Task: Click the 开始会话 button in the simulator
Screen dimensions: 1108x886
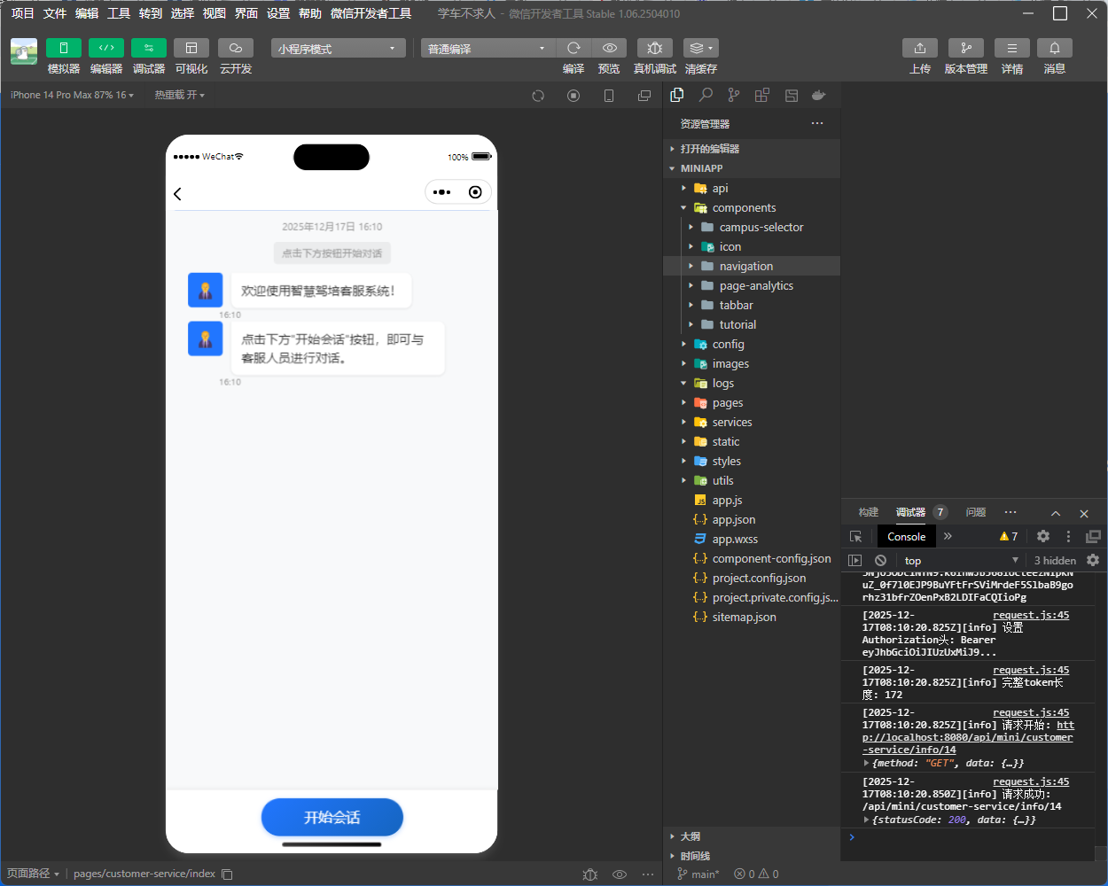Action: 332,817
